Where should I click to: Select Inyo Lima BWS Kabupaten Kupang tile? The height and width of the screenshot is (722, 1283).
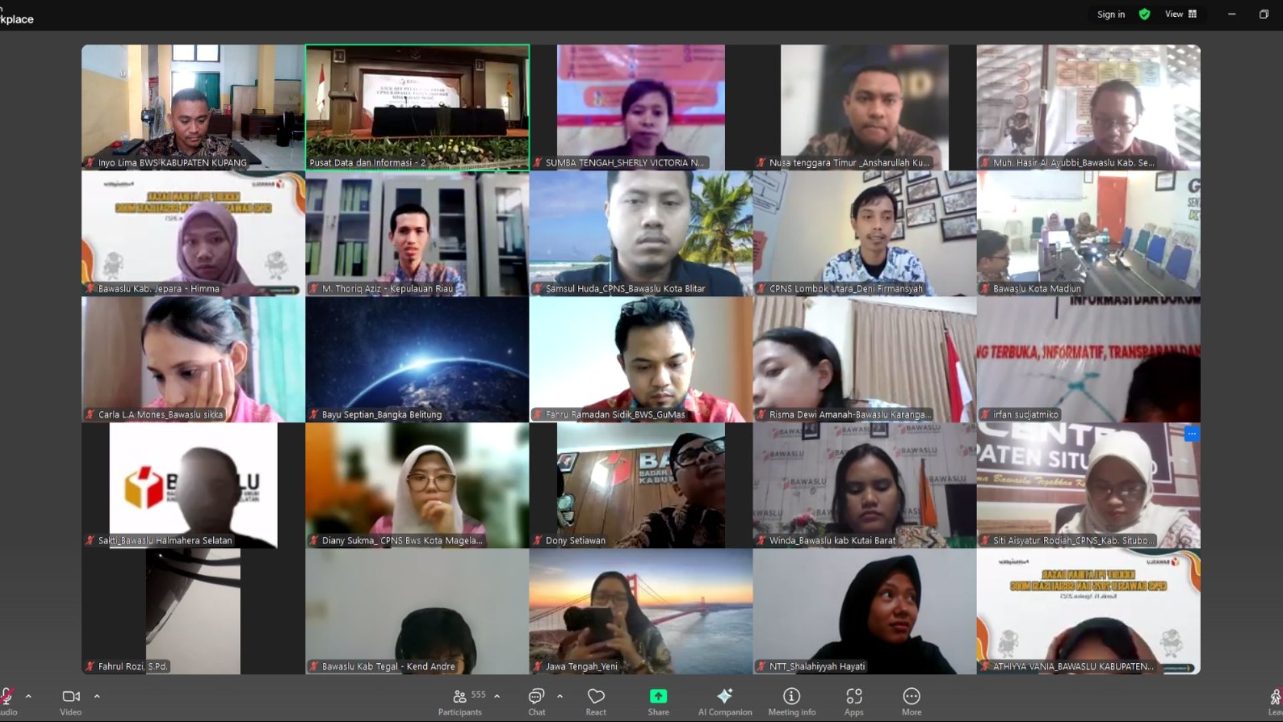pos(192,107)
